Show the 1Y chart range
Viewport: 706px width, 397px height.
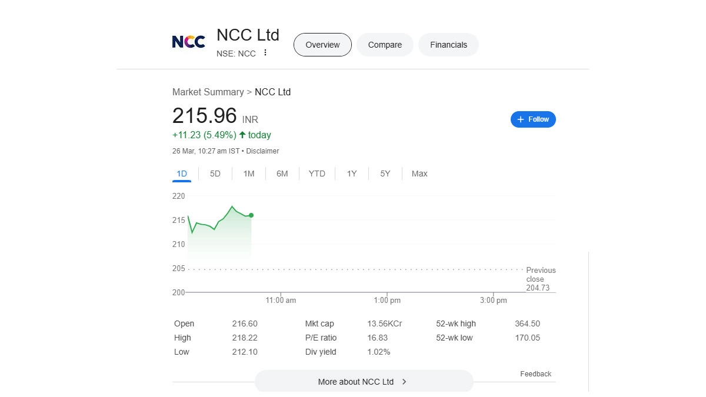coord(352,174)
